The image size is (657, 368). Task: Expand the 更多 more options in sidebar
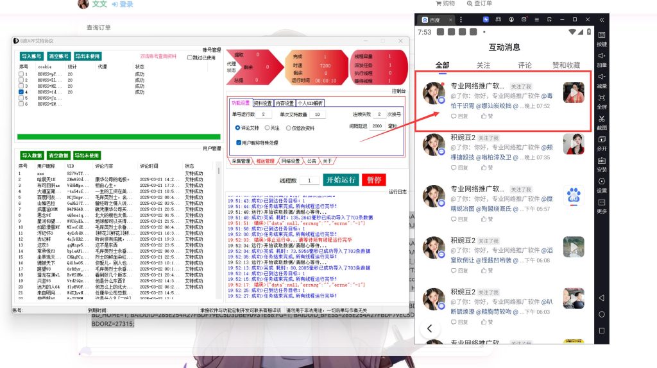602,203
